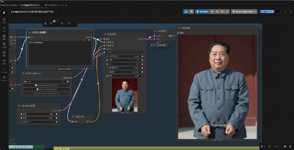294x150 pixels.
Task: Click the square panel icon at the top right
Action: (291, 12)
